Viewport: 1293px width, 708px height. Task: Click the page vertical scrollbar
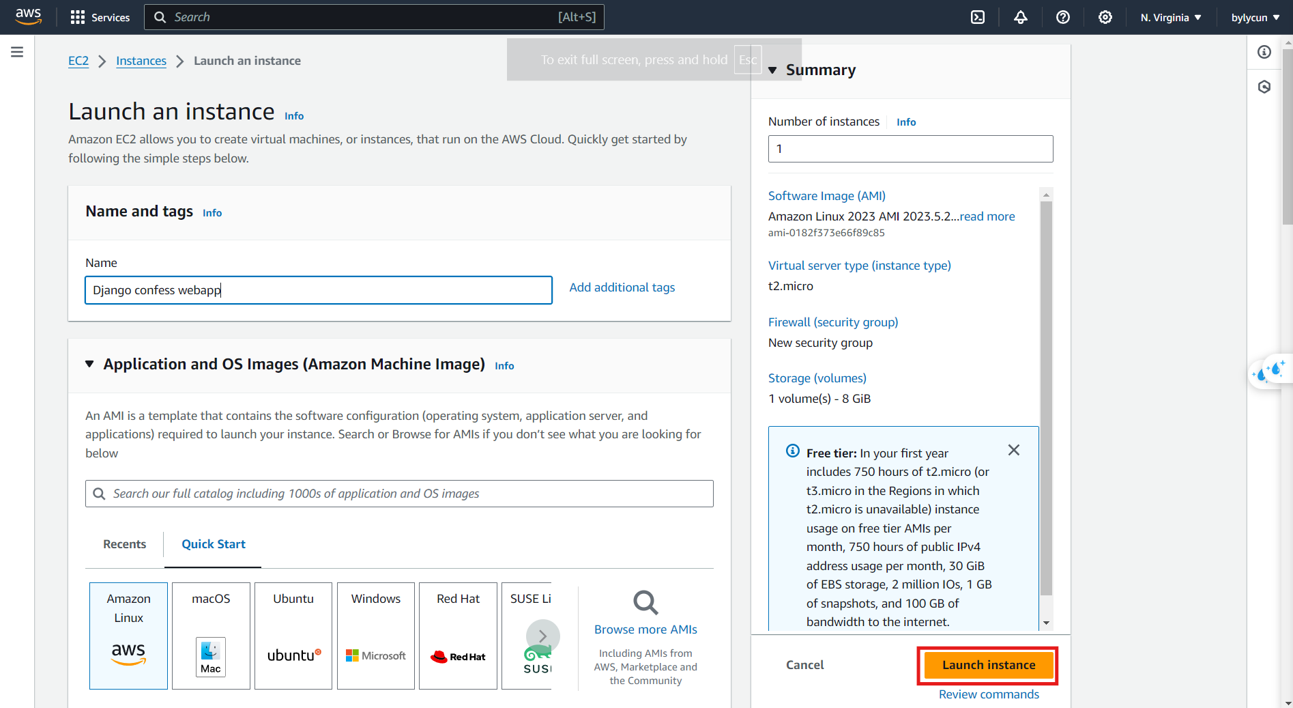coord(1288,137)
